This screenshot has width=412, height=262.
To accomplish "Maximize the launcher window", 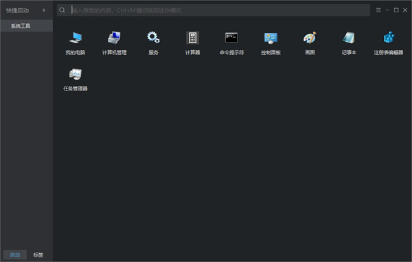I will [396, 10].
